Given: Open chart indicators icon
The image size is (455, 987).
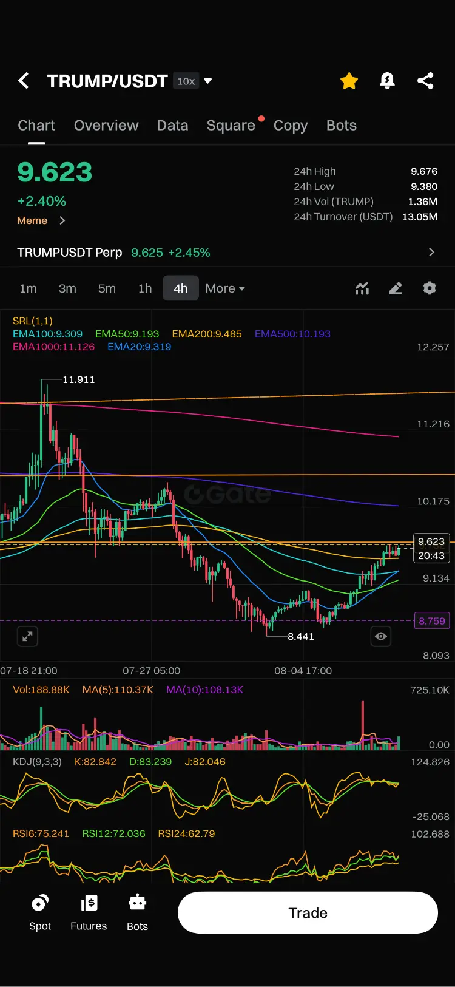Looking at the screenshot, I should (x=362, y=288).
